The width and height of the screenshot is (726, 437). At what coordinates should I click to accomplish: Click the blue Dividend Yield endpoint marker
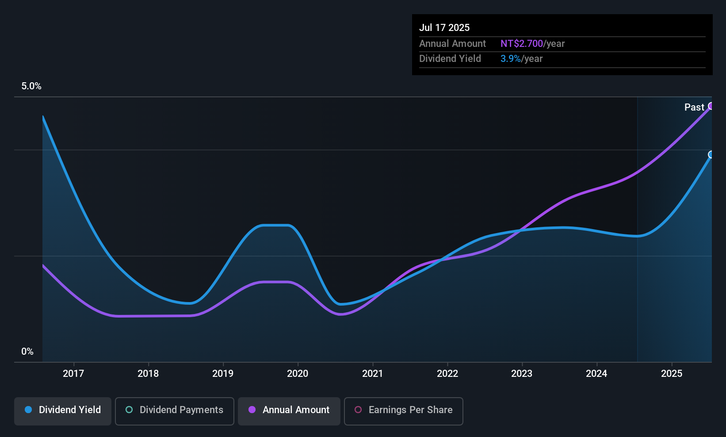pos(711,154)
